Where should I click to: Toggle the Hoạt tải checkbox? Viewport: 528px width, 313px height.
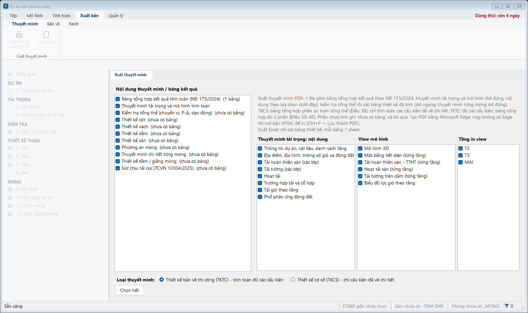pyautogui.click(x=260, y=176)
